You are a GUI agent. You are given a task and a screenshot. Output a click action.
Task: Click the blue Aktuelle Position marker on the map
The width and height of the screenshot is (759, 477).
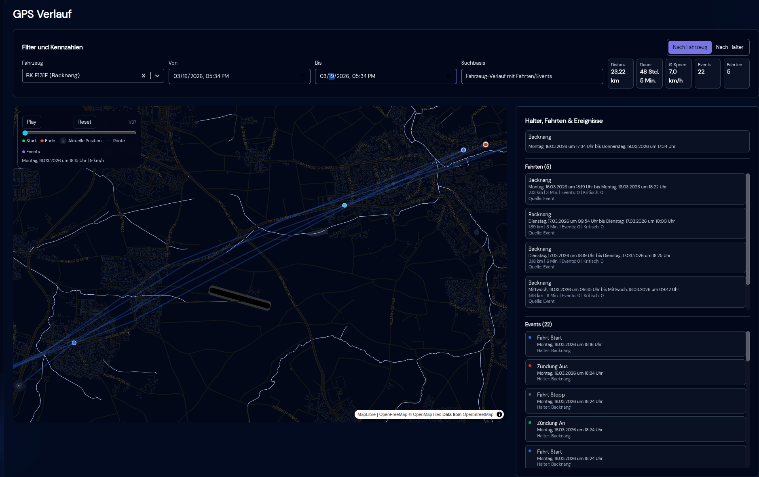344,205
